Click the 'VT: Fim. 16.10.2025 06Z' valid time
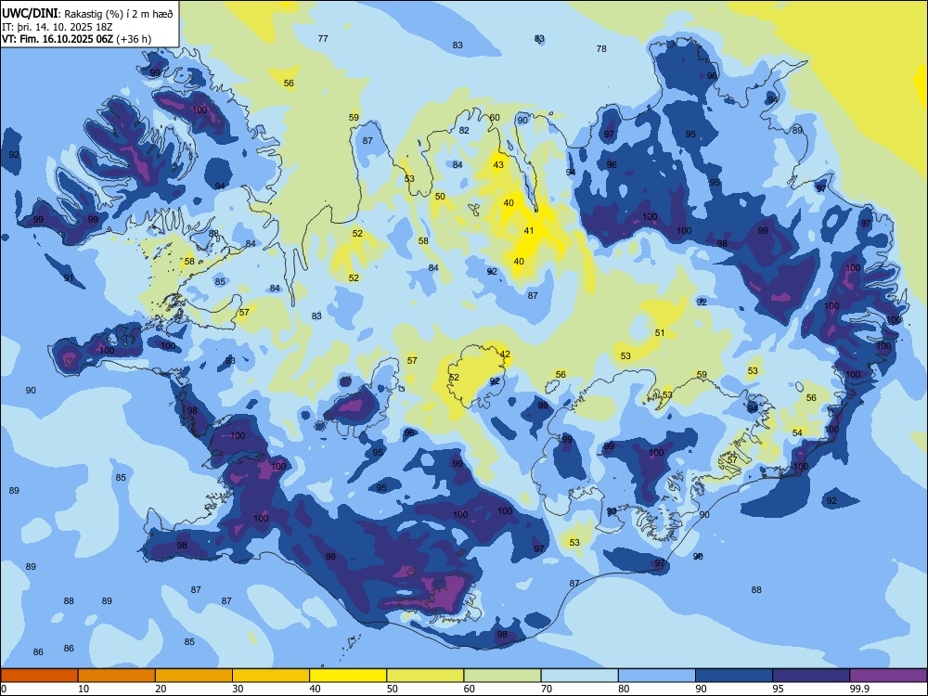 tap(58, 39)
